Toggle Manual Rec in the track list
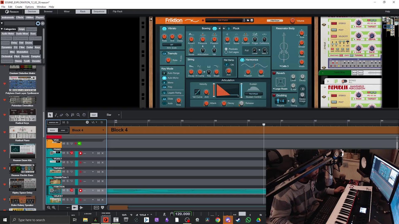The width and height of the screenshot is (399, 224). point(54,122)
